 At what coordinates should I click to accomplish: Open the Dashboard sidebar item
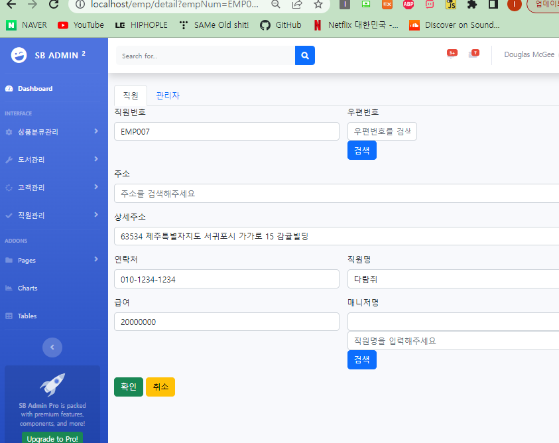tap(35, 88)
